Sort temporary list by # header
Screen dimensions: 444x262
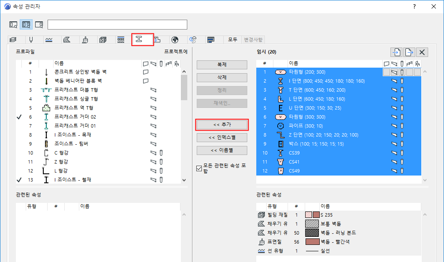[264, 63]
